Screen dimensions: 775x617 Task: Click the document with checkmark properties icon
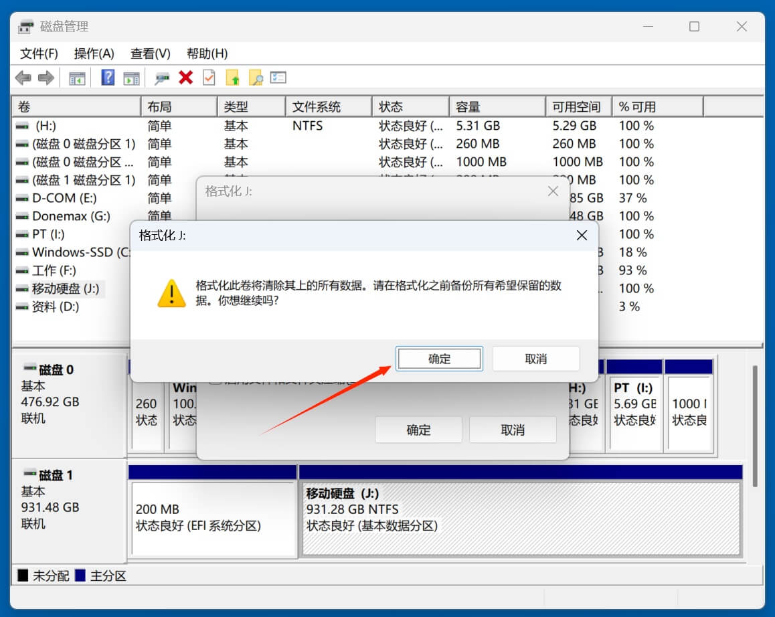point(209,78)
